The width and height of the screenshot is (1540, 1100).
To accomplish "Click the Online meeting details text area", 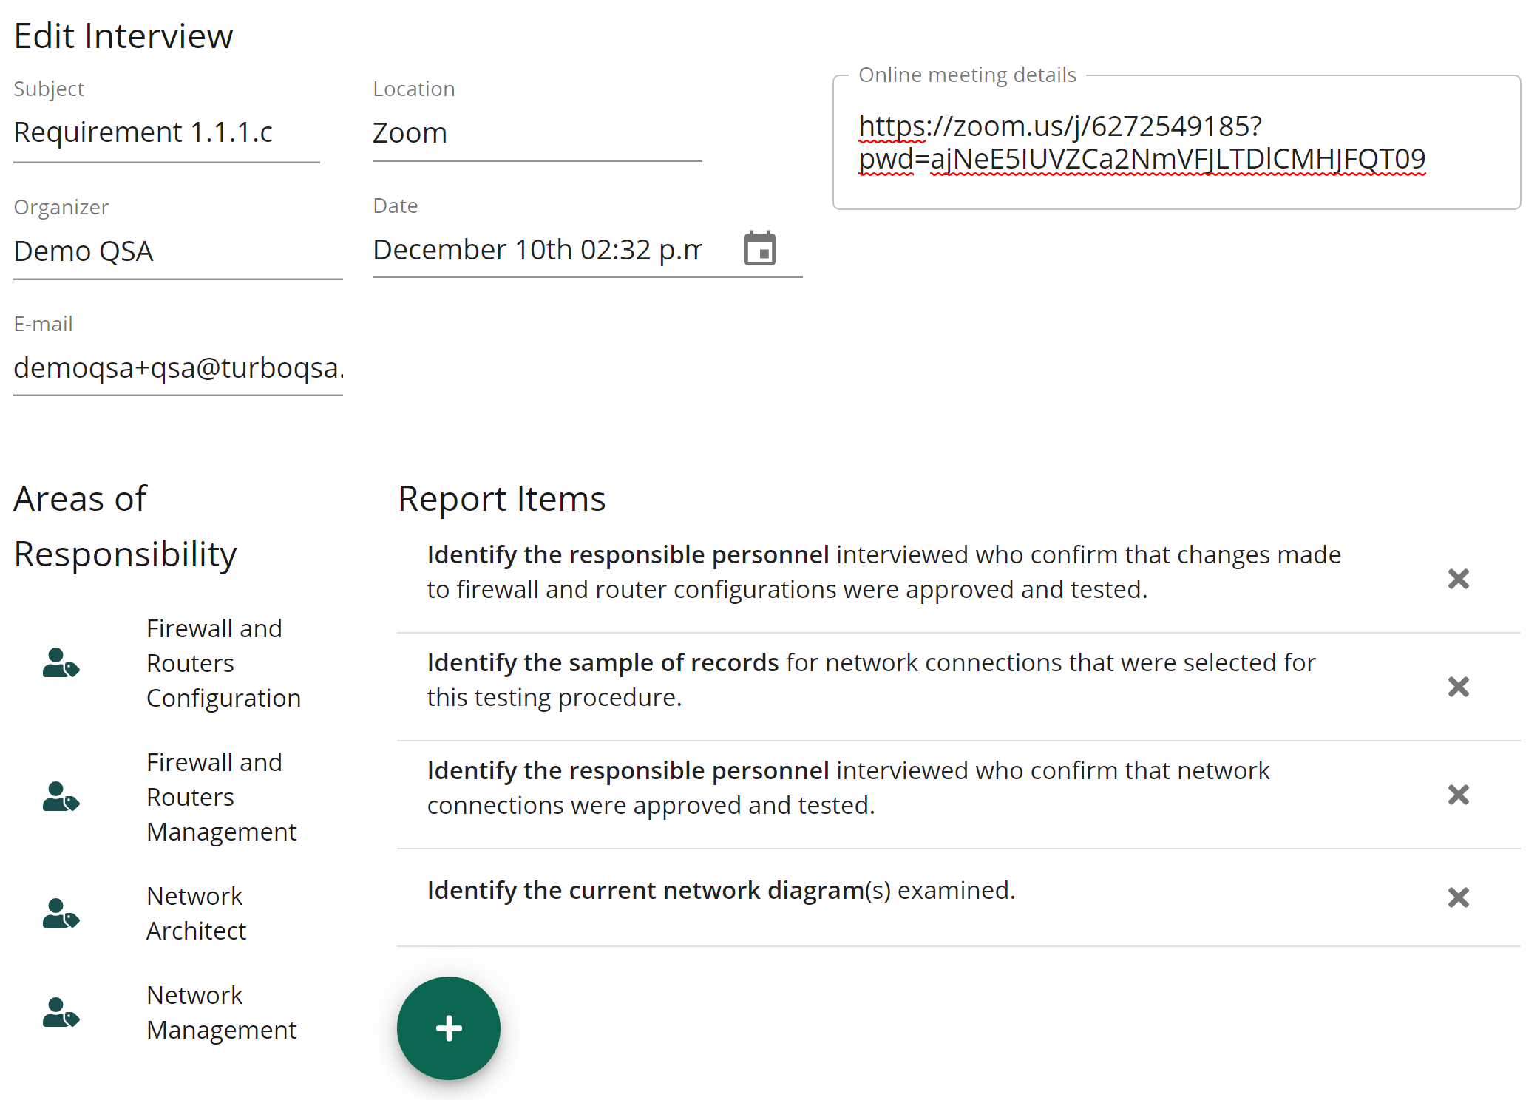I will [1176, 143].
